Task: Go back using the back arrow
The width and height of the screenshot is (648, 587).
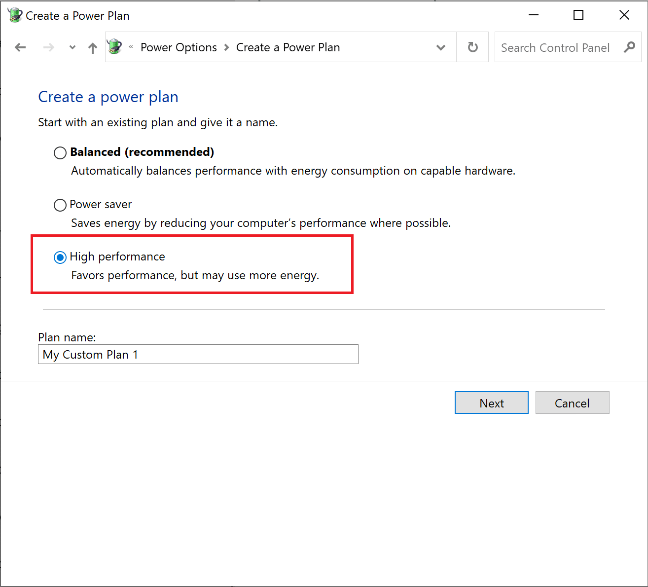Action: pos(20,47)
